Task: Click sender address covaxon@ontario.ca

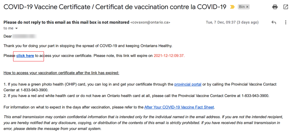Action: [x=150, y=22]
